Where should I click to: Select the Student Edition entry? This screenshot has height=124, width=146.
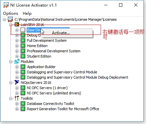coord(39,56)
